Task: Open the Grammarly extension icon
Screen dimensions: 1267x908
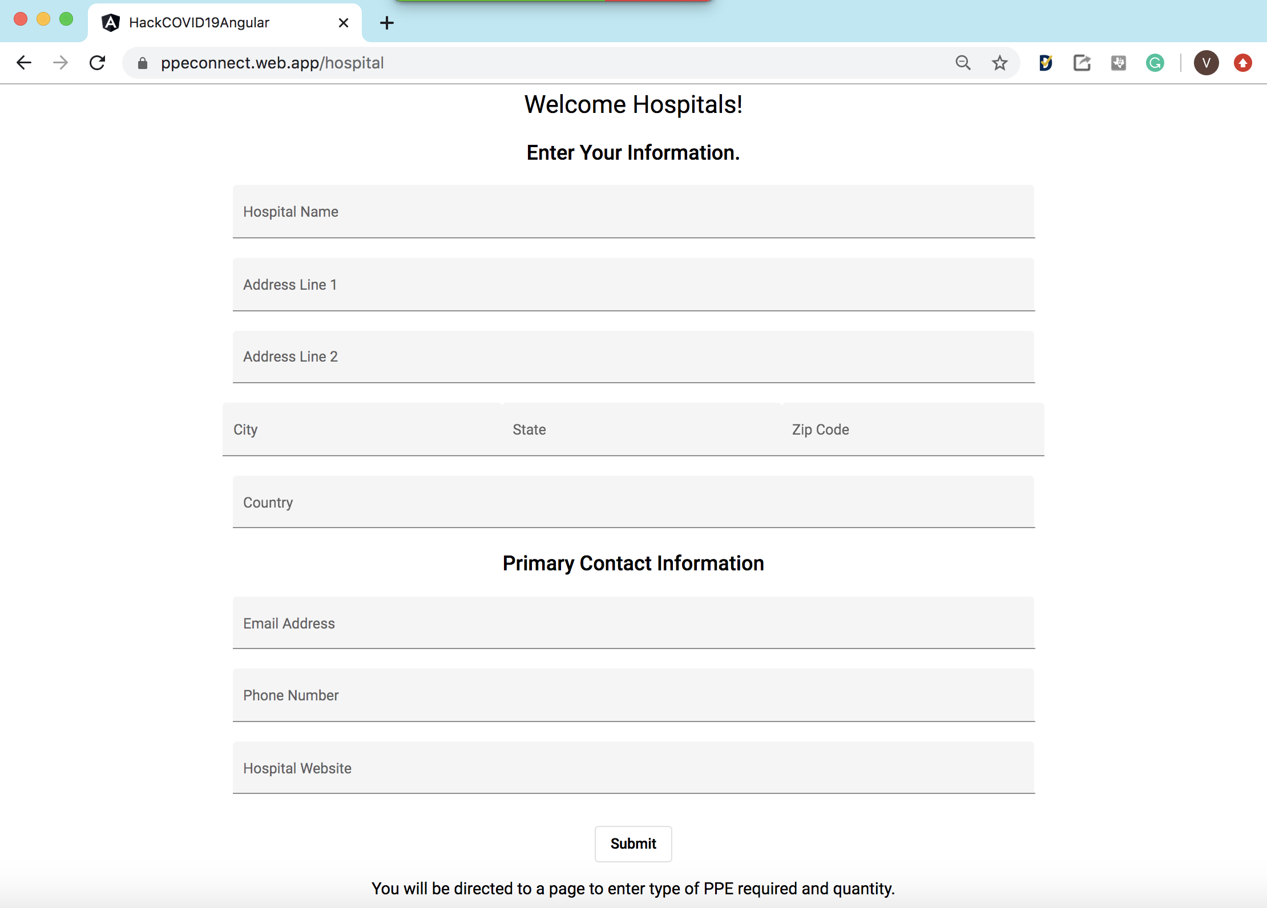Action: point(1155,63)
